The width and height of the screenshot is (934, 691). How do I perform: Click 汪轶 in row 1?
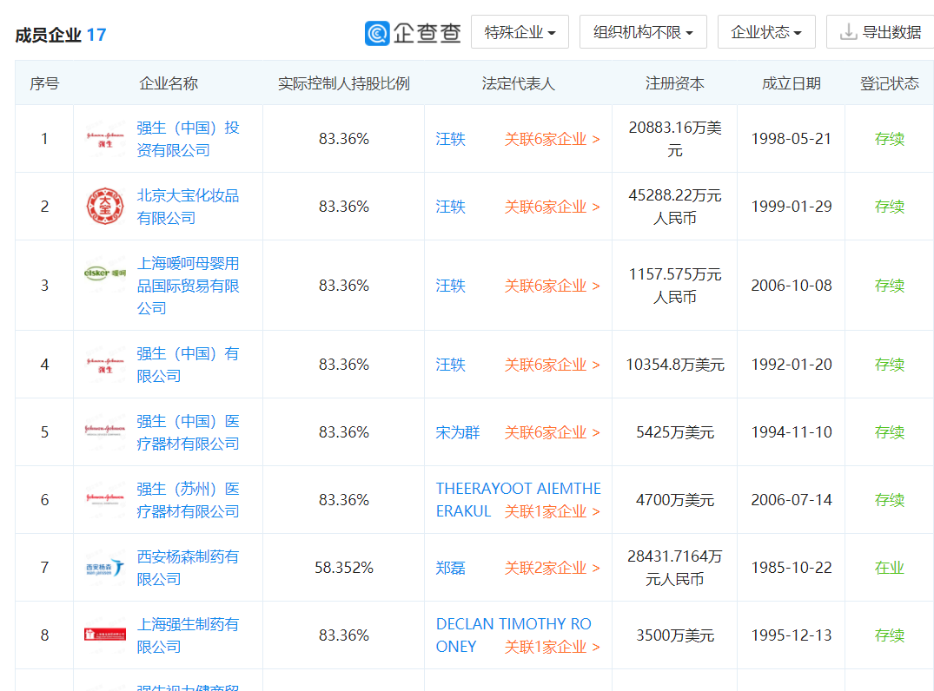[450, 139]
